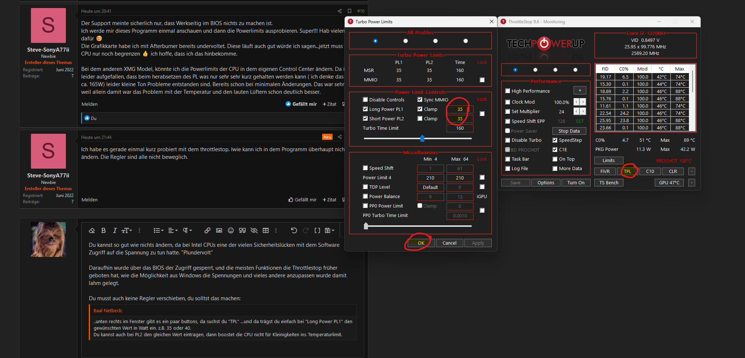Viewport: 745px width, 358px height.
Task: Click Melden under the 21:44 post
Action: (x=90, y=200)
